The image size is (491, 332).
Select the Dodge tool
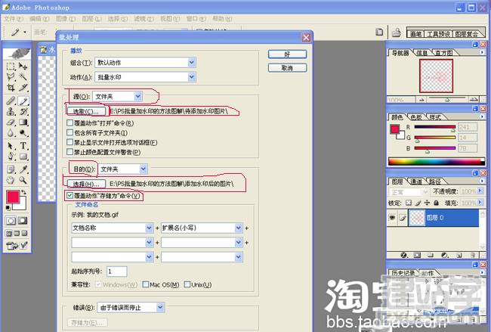pyautogui.click(x=23, y=133)
